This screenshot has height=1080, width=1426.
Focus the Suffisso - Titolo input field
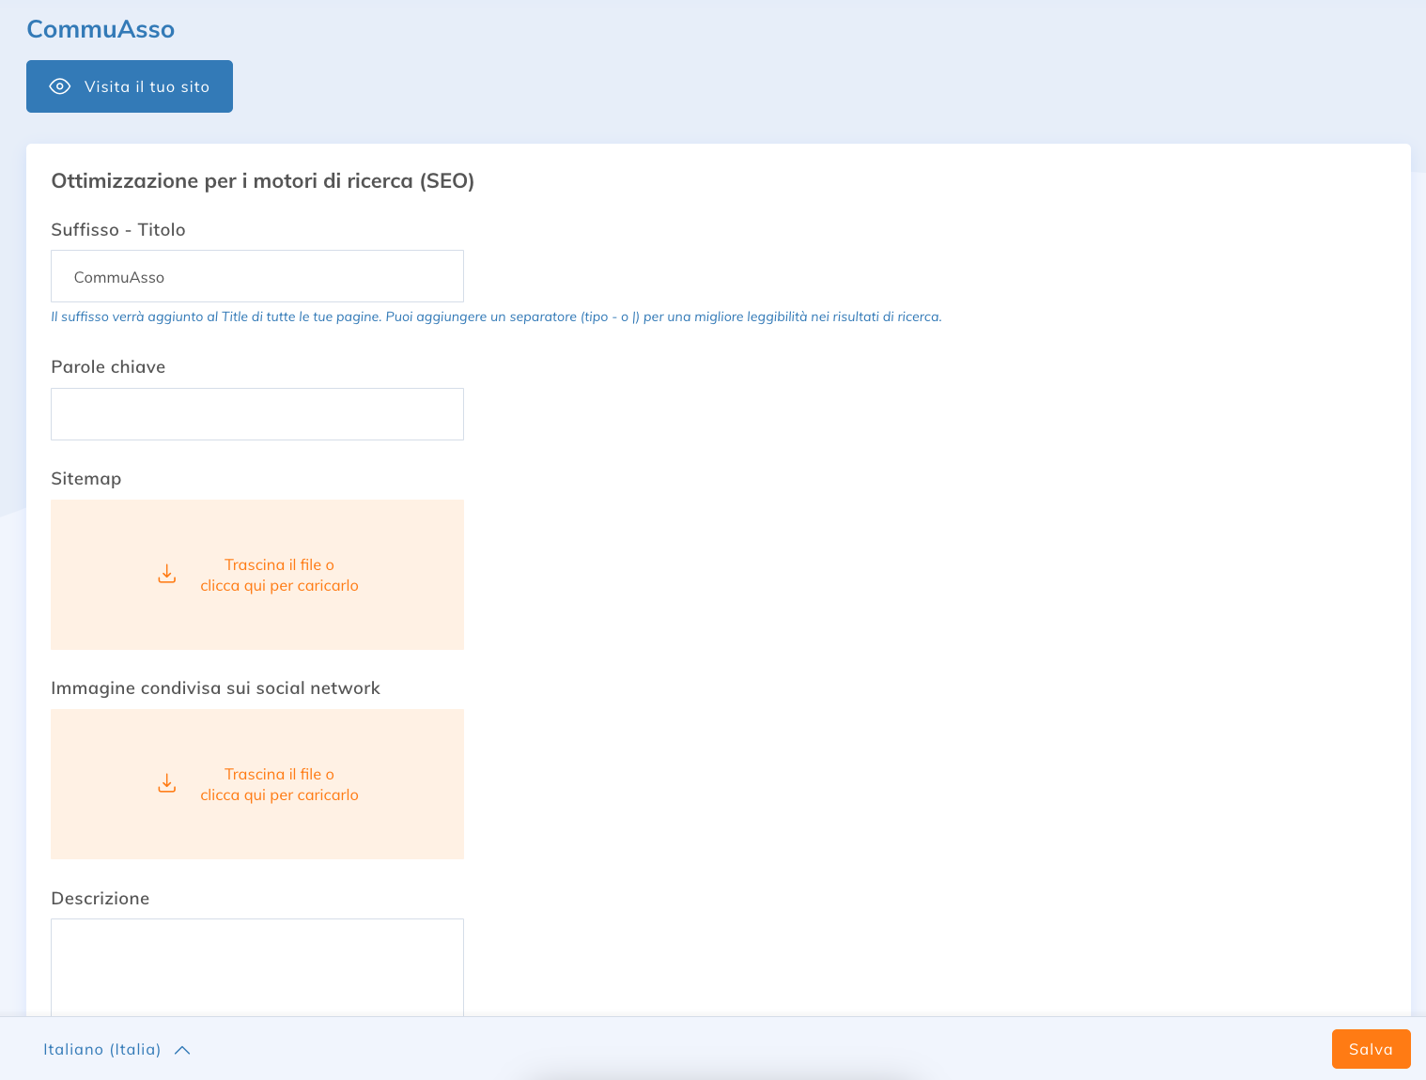coord(257,277)
